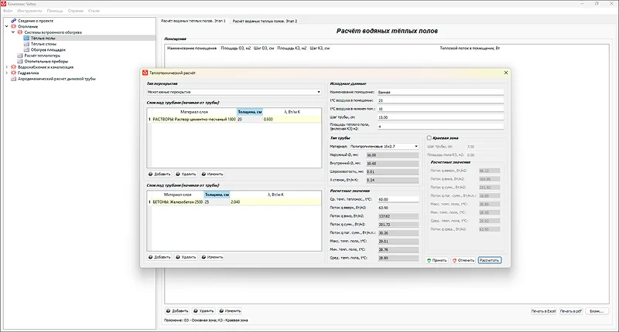Screen dimensions: 619x332
Task: Open the Стили menu
Action: tap(94, 11)
